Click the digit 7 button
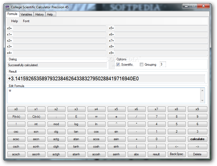The height and width of the screenshot is (166, 217). pos(156,117)
